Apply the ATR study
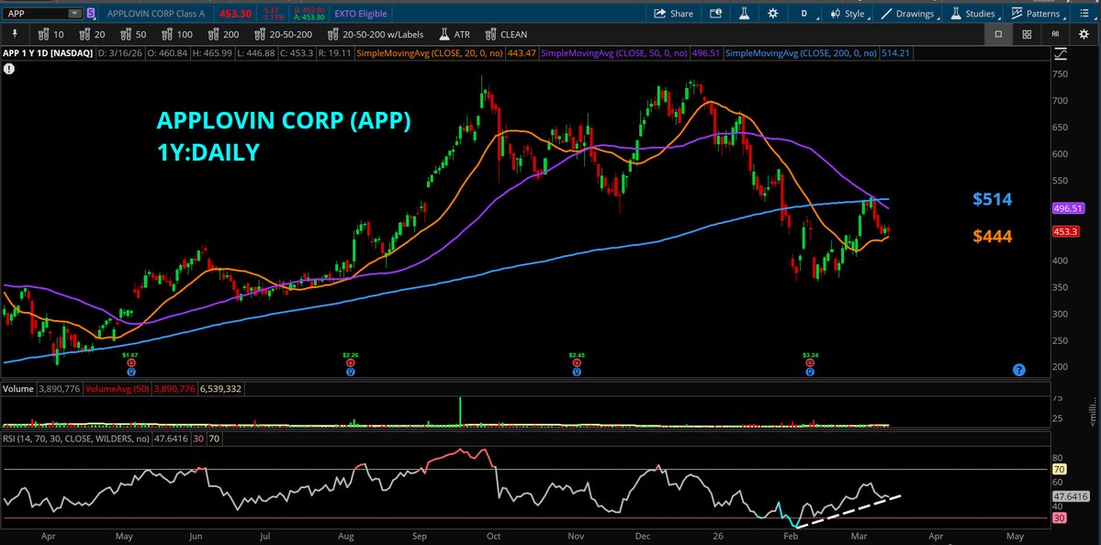This screenshot has width=1101, height=545. click(x=455, y=34)
